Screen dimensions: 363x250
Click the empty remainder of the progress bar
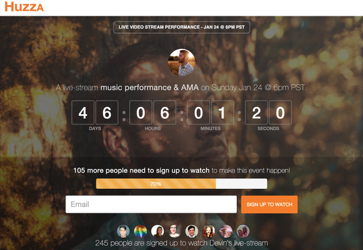241,184
